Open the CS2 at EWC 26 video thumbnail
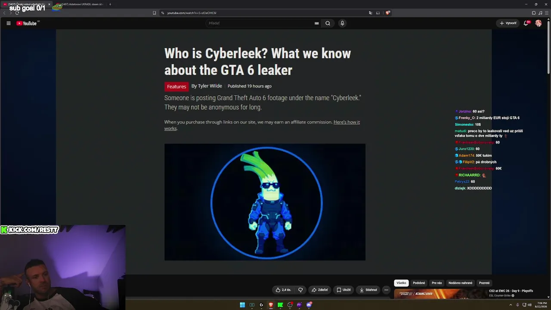 pos(440,294)
